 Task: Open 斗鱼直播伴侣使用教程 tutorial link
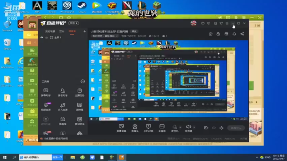pos(56,138)
